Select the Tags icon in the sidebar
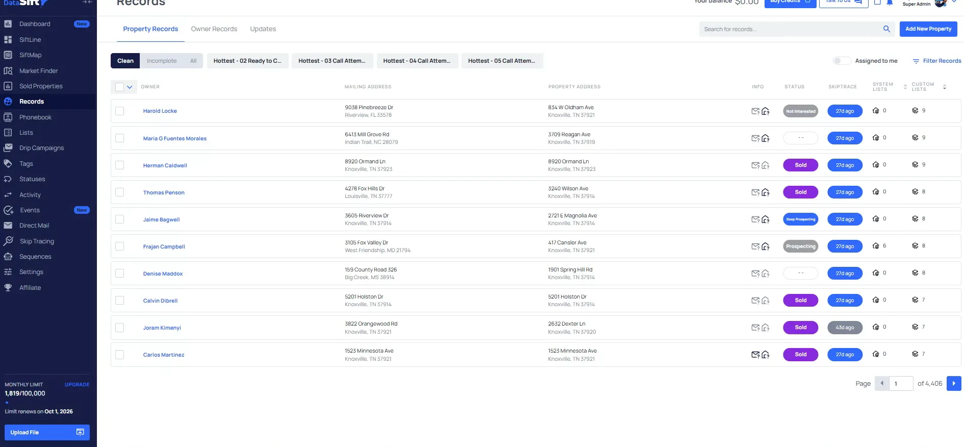This screenshot has height=447, width=964. [x=8, y=163]
